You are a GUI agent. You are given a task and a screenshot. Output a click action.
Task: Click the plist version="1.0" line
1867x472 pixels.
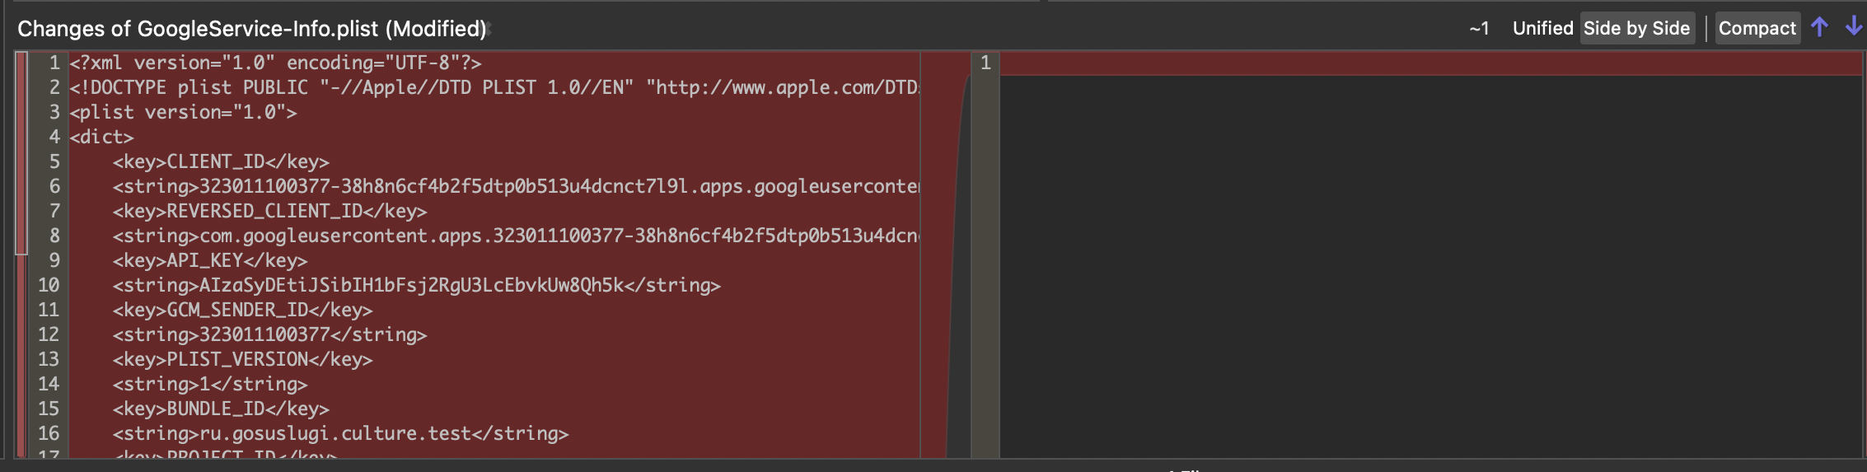click(x=183, y=112)
